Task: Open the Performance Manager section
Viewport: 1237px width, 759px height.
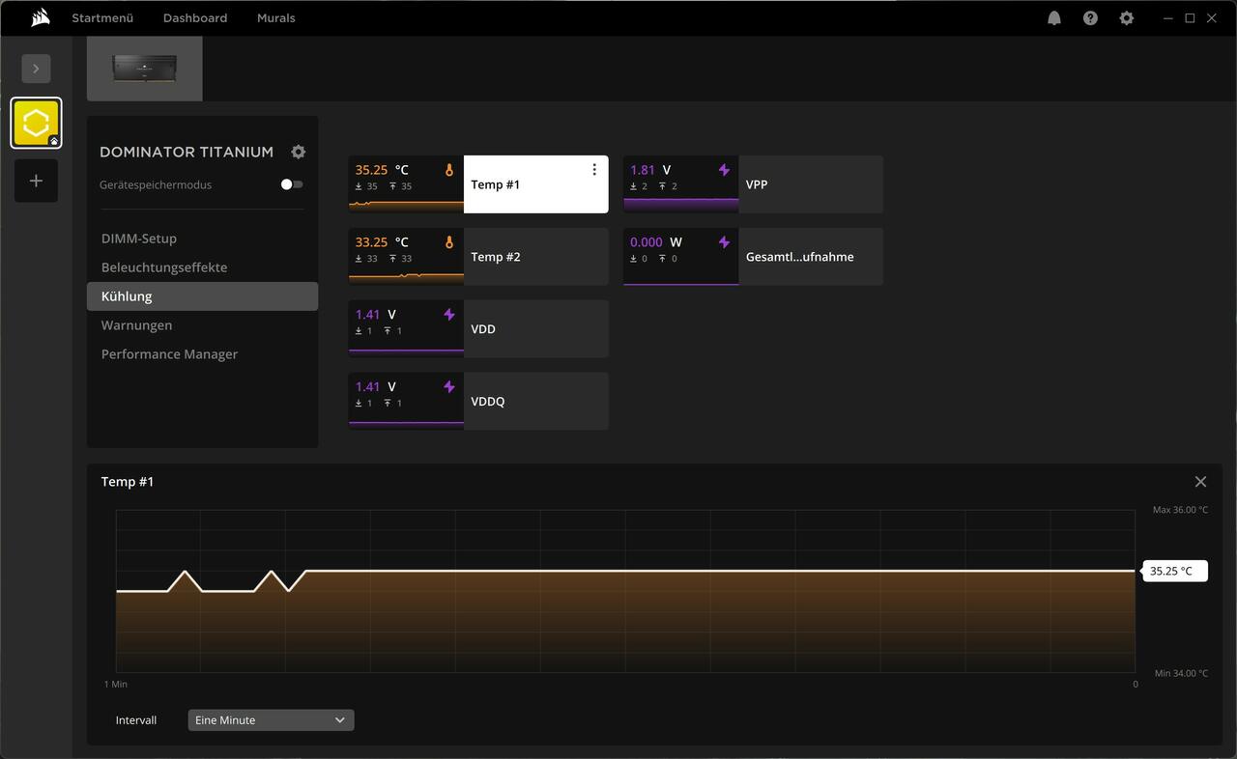Action: pos(169,354)
